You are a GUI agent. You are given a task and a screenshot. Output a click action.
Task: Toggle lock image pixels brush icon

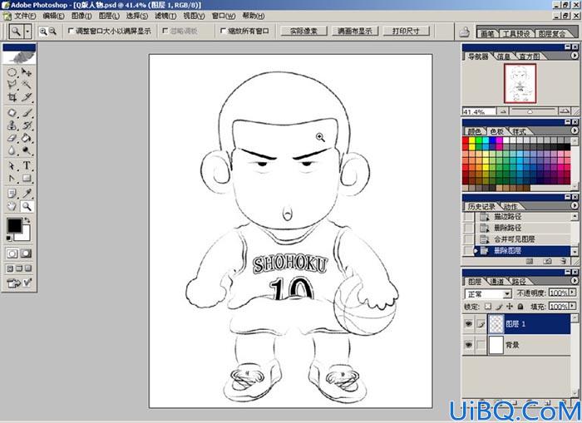coord(499,307)
